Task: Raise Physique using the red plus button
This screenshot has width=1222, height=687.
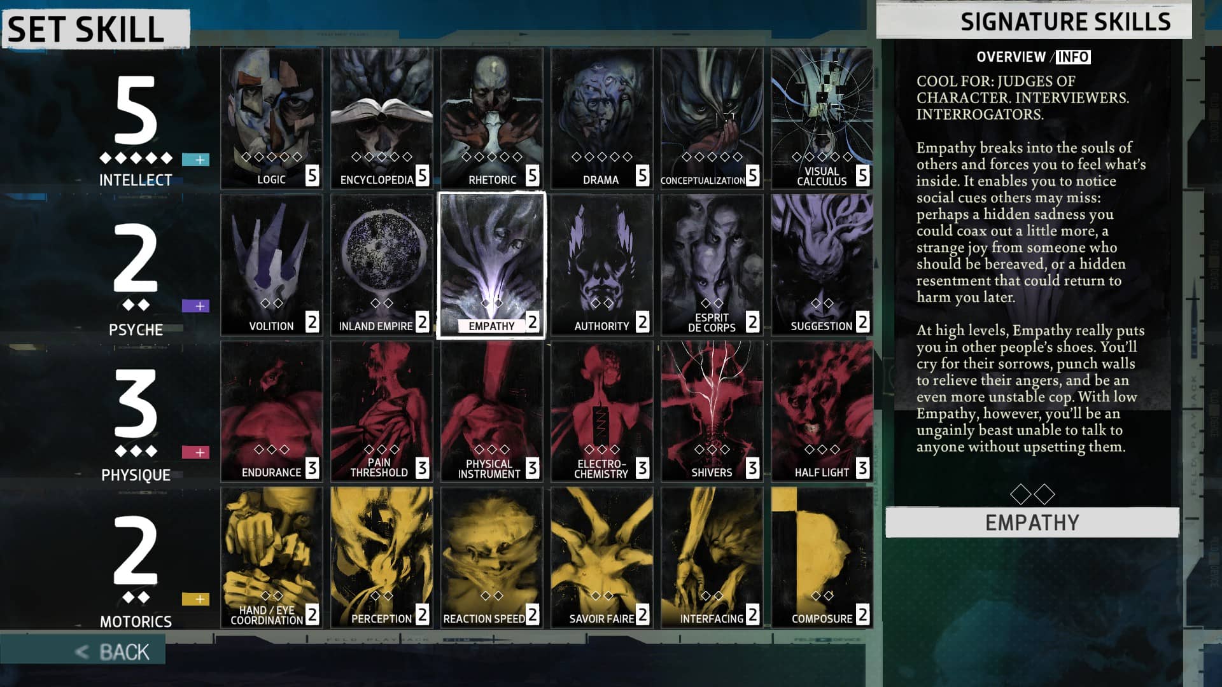Action: [195, 452]
